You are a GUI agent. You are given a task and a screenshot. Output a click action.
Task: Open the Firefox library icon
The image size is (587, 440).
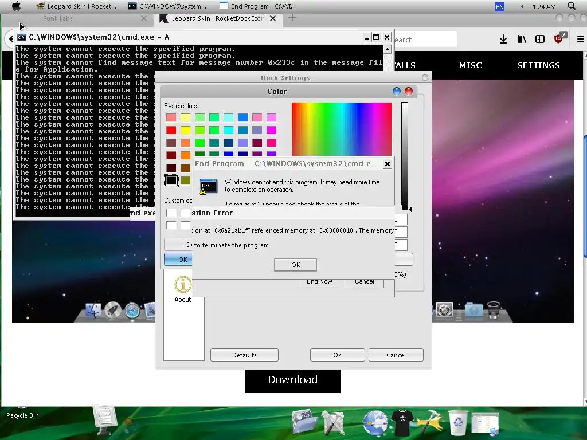click(x=522, y=39)
